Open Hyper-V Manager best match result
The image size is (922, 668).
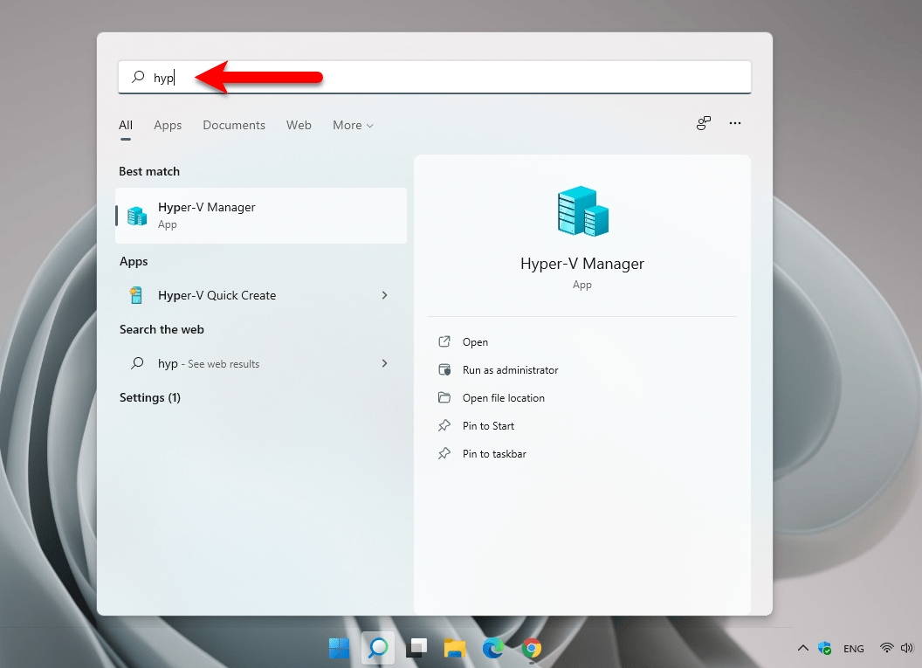point(261,215)
